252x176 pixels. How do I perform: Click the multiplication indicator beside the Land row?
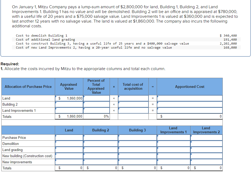pos(114,98)
